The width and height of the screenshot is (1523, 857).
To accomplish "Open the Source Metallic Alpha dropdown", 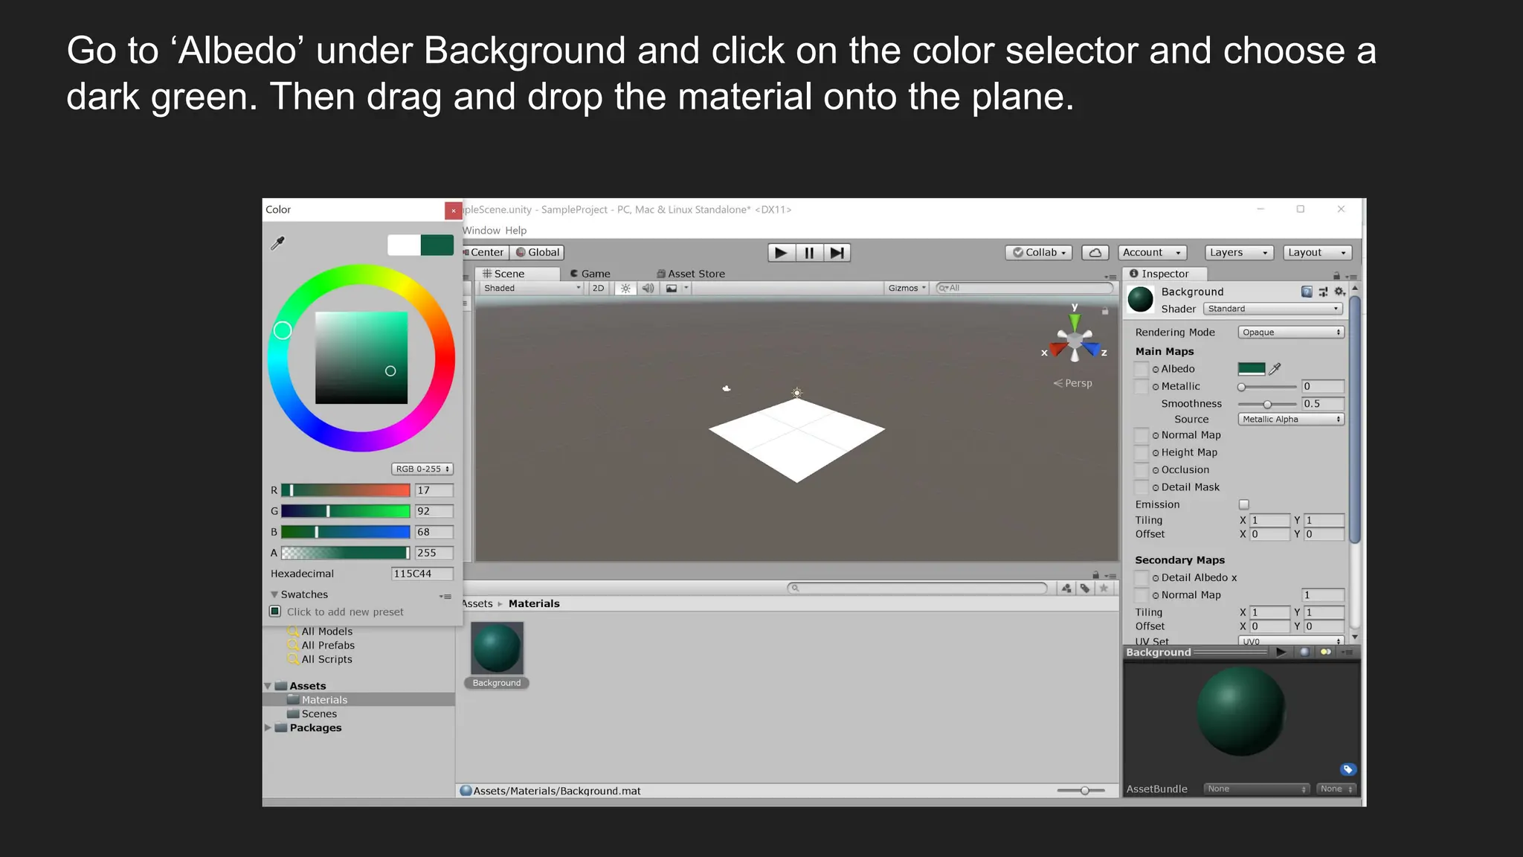I will pos(1291,420).
